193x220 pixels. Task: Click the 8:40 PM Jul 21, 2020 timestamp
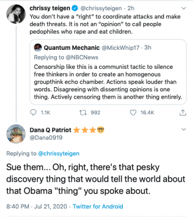37,206
